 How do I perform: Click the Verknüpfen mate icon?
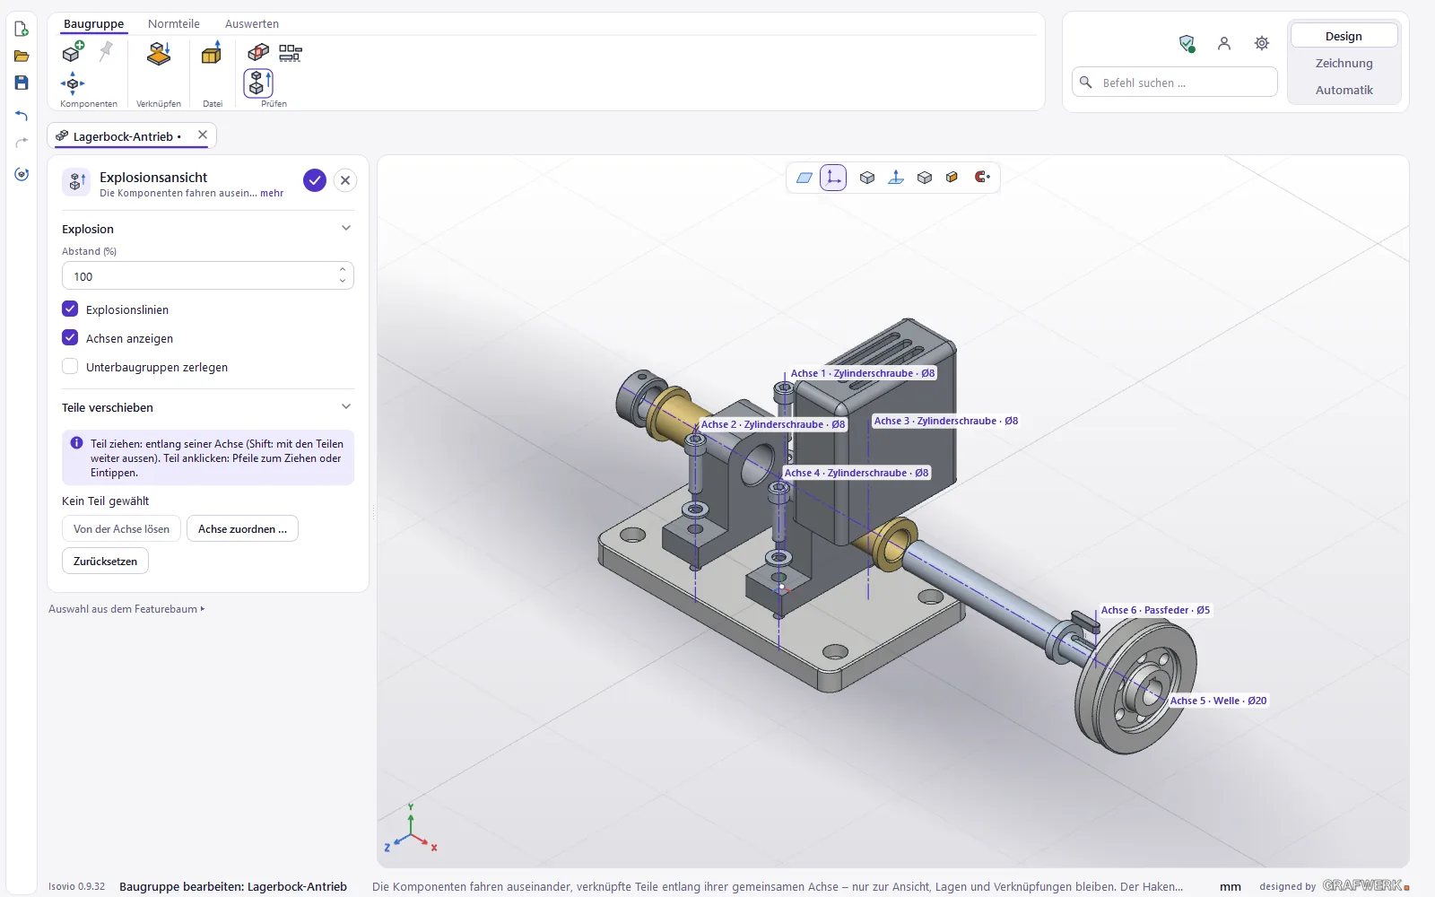[x=159, y=54]
